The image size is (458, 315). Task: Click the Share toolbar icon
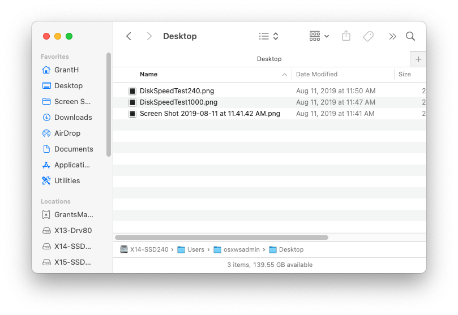[x=346, y=36]
